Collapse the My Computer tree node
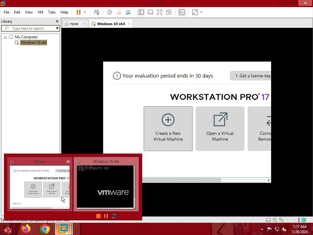313x235 pixels. tap(6, 37)
